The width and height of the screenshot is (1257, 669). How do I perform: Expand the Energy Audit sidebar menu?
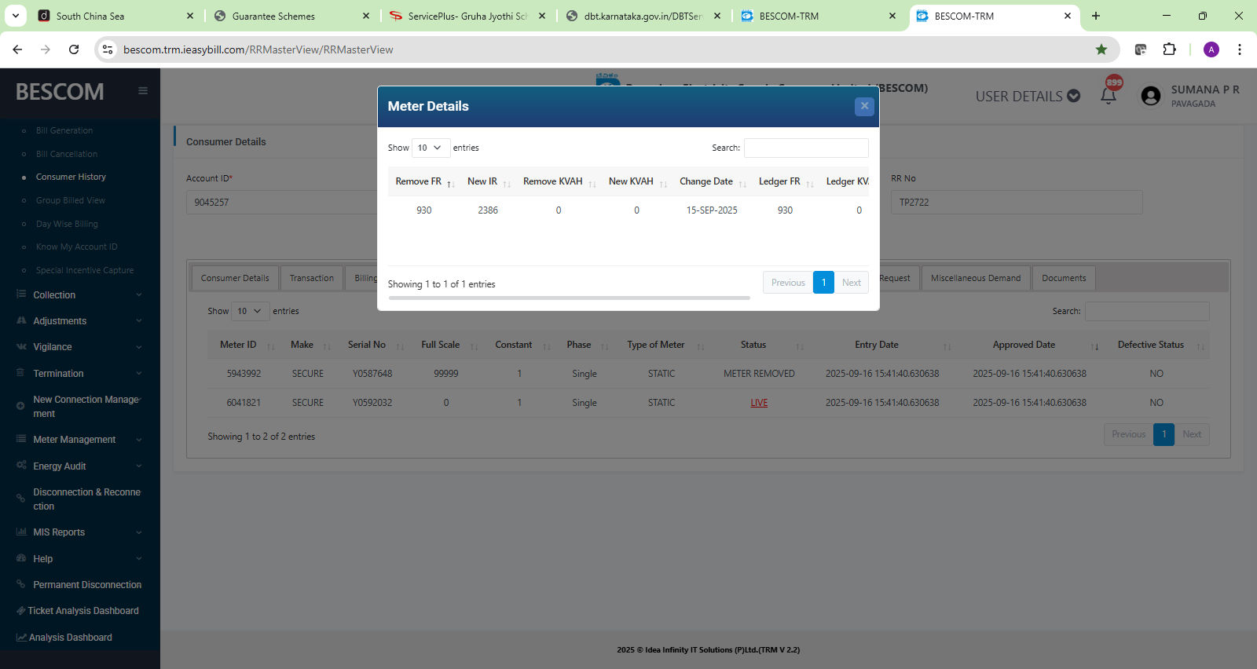pos(80,466)
